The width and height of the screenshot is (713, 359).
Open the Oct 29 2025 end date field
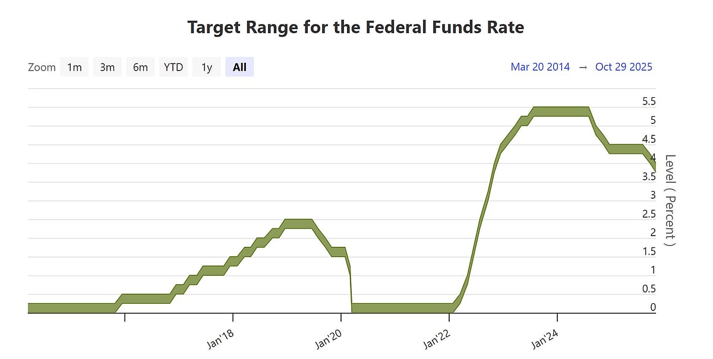click(623, 67)
